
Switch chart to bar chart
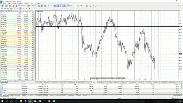click(39, 6)
